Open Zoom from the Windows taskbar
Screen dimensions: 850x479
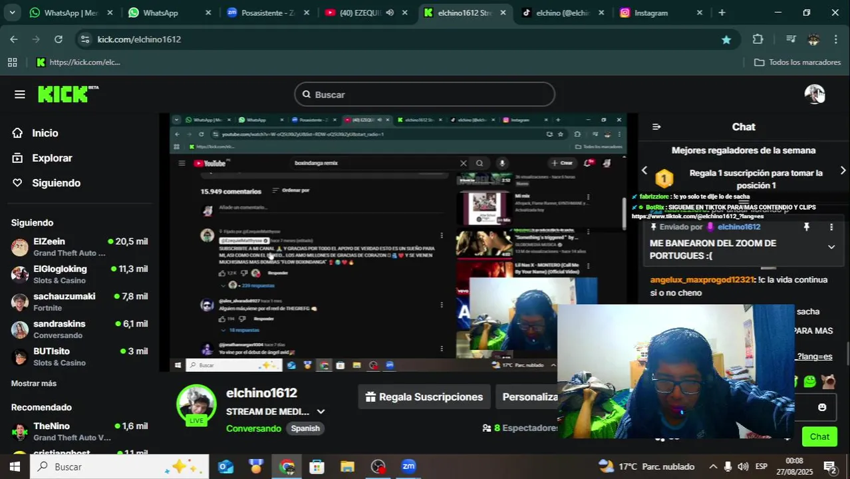point(408,466)
